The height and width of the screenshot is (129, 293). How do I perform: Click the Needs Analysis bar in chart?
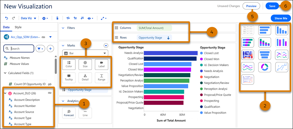tap(171, 53)
